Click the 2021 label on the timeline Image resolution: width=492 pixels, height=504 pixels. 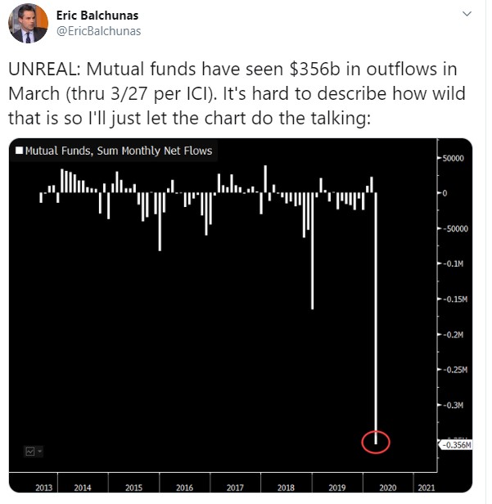[427, 488]
